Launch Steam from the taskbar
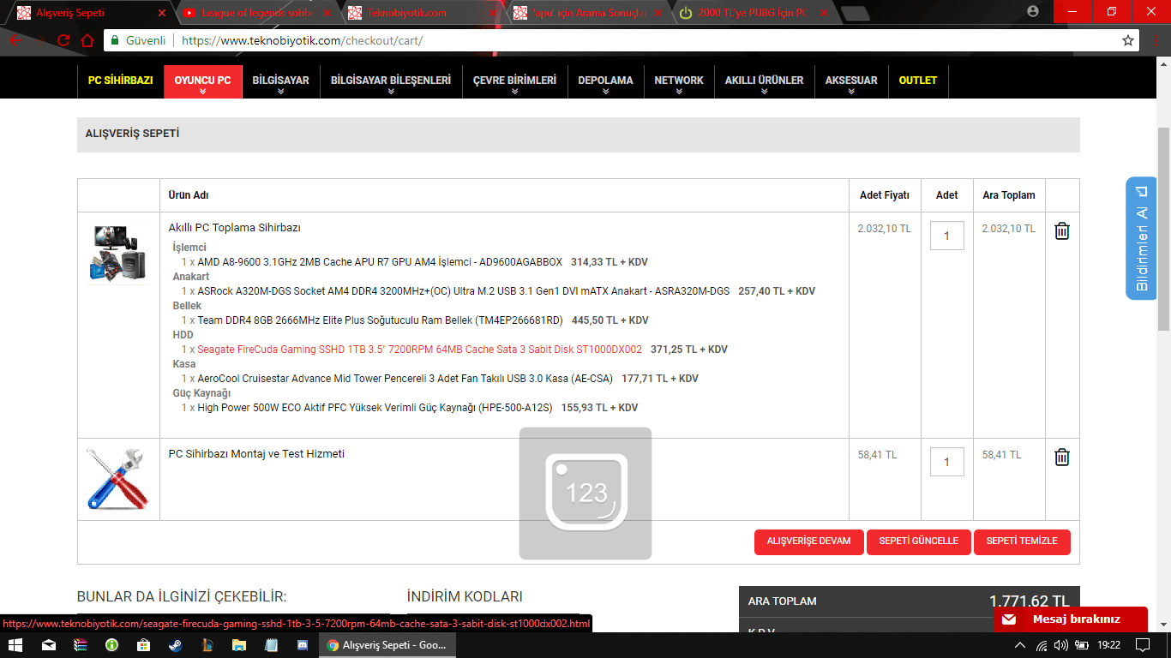1171x658 pixels. [x=175, y=645]
